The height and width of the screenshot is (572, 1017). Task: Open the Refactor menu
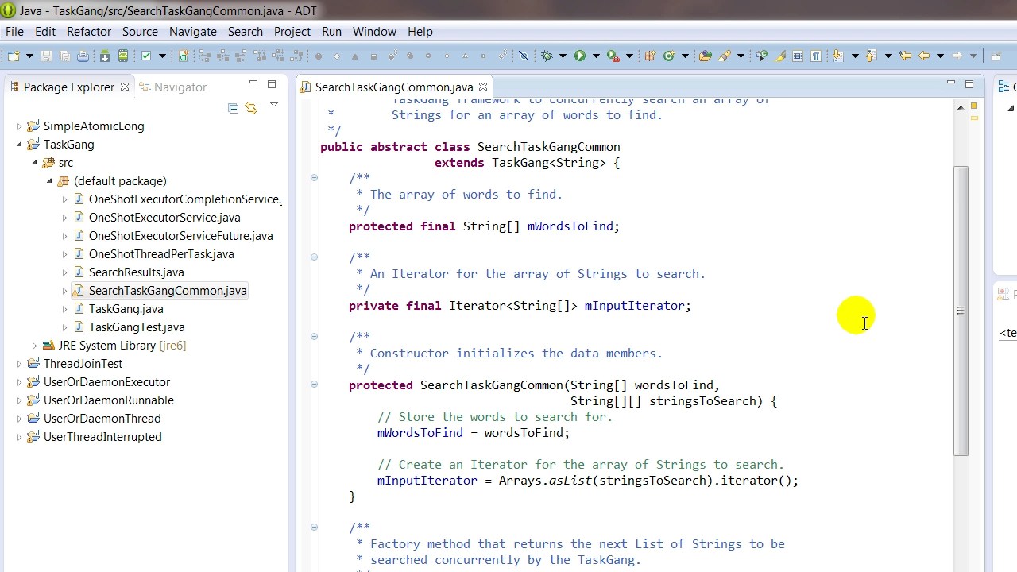tap(89, 32)
